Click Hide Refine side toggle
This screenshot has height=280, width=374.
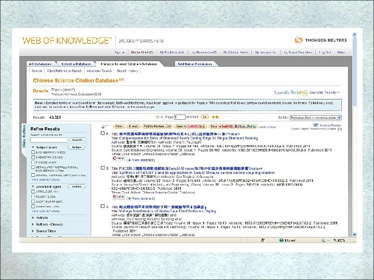(x=24, y=136)
